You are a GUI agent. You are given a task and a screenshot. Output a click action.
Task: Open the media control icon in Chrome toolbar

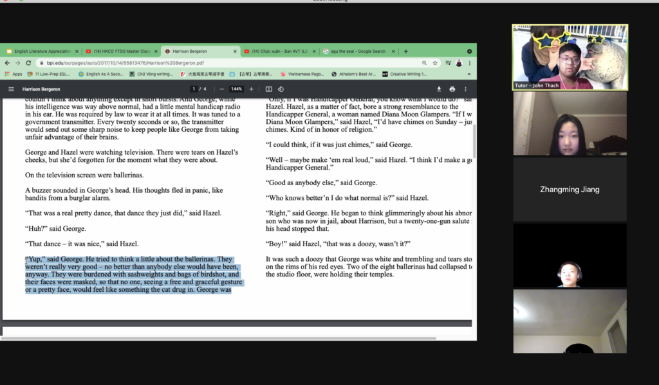(x=448, y=63)
